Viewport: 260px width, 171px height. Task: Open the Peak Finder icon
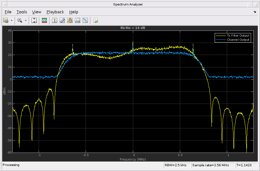(78, 20)
